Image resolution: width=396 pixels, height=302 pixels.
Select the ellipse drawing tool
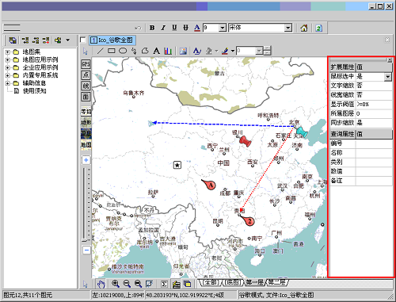coord(123,51)
